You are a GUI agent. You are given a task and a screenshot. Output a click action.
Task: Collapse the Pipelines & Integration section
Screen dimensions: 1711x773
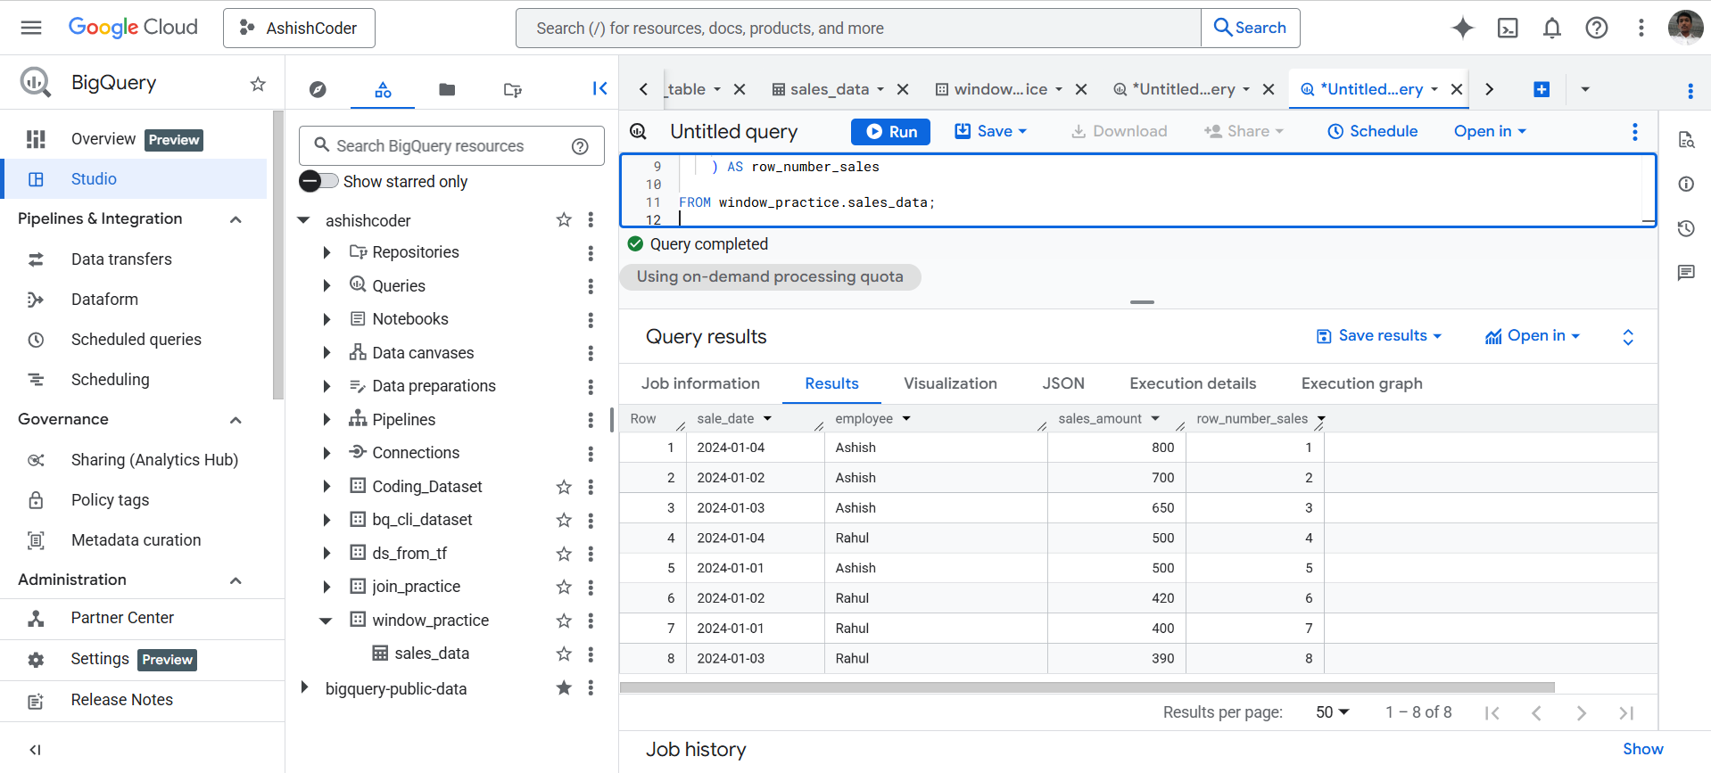point(236,219)
